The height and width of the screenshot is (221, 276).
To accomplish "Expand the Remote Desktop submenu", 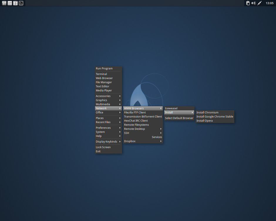I will coord(143,129).
